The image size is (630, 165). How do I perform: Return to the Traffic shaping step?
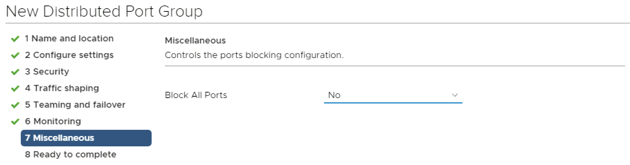coord(62,88)
